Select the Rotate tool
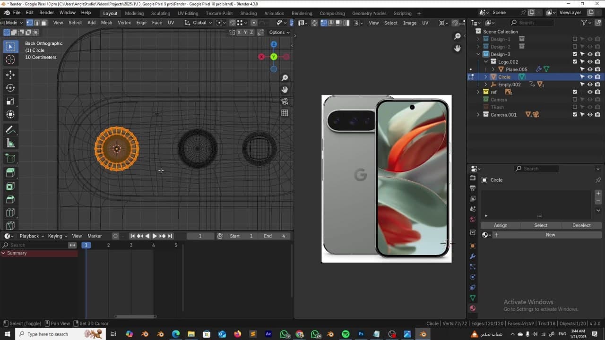This screenshot has height=340, width=605. pos(10,88)
